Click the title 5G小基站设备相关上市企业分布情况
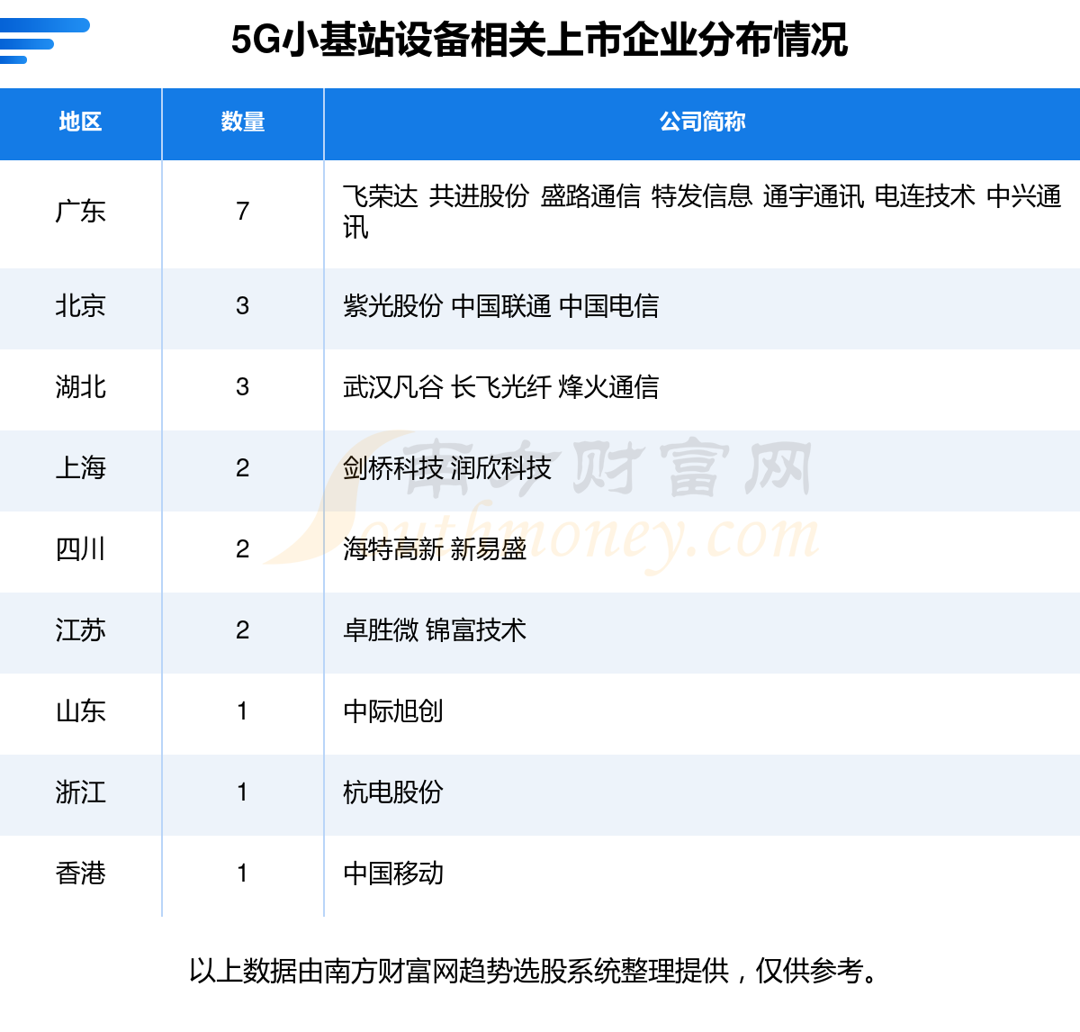The width and height of the screenshot is (1080, 1032). click(539, 40)
